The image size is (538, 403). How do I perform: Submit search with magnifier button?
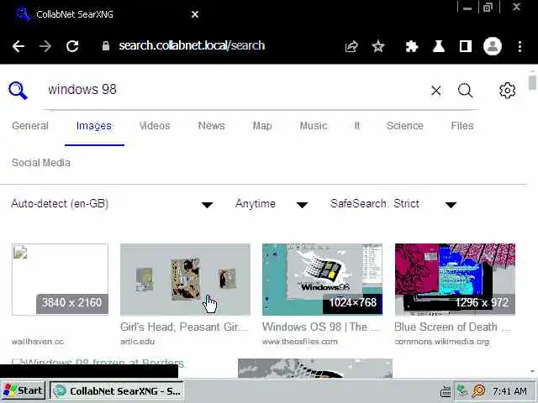tap(465, 91)
